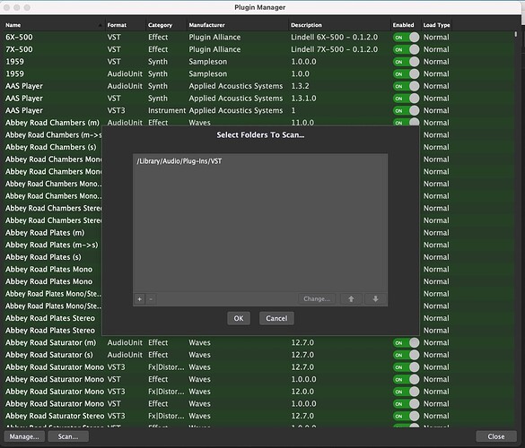This screenshot has height=448, width=525.
Task: Cancel the Select Folders To Scan dialog
Action: tap(276, 318)
